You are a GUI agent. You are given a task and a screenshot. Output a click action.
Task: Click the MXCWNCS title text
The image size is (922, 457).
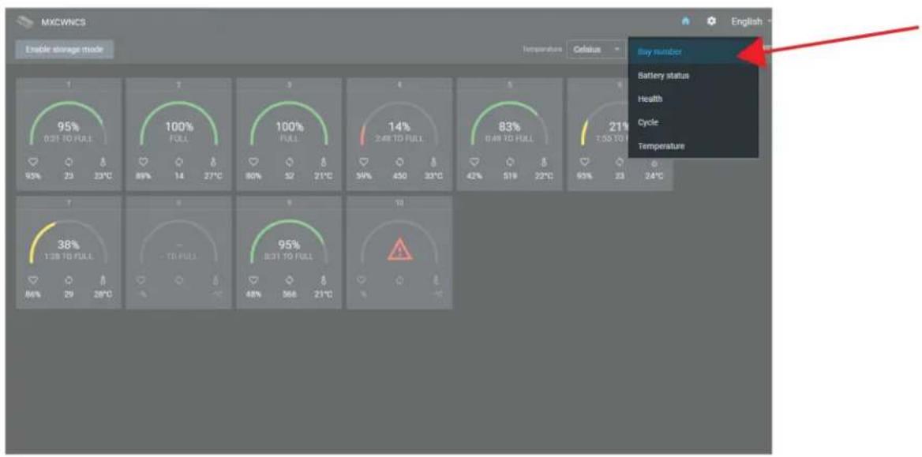tap(64, 22)
